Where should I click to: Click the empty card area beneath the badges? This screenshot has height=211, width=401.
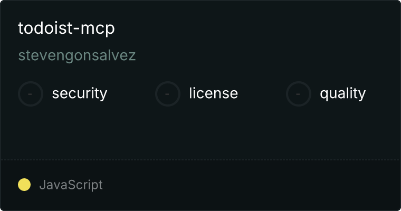(200, 133)
